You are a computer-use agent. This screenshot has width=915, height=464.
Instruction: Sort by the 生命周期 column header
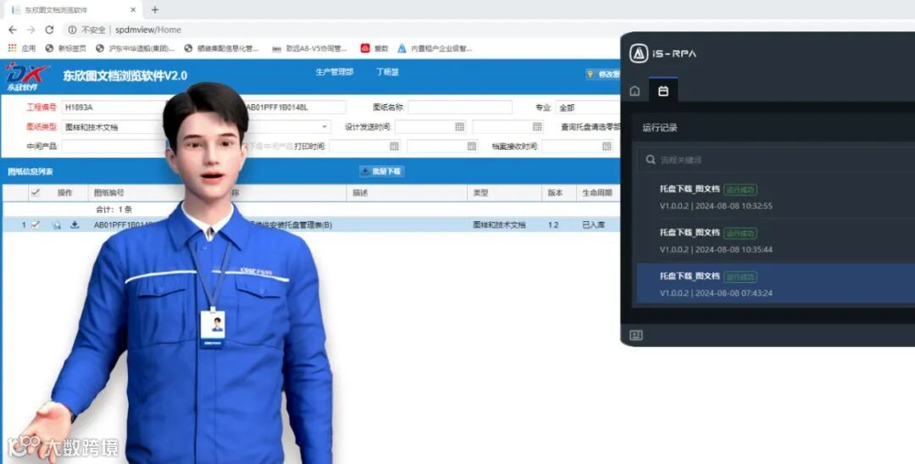coord(597,193)
